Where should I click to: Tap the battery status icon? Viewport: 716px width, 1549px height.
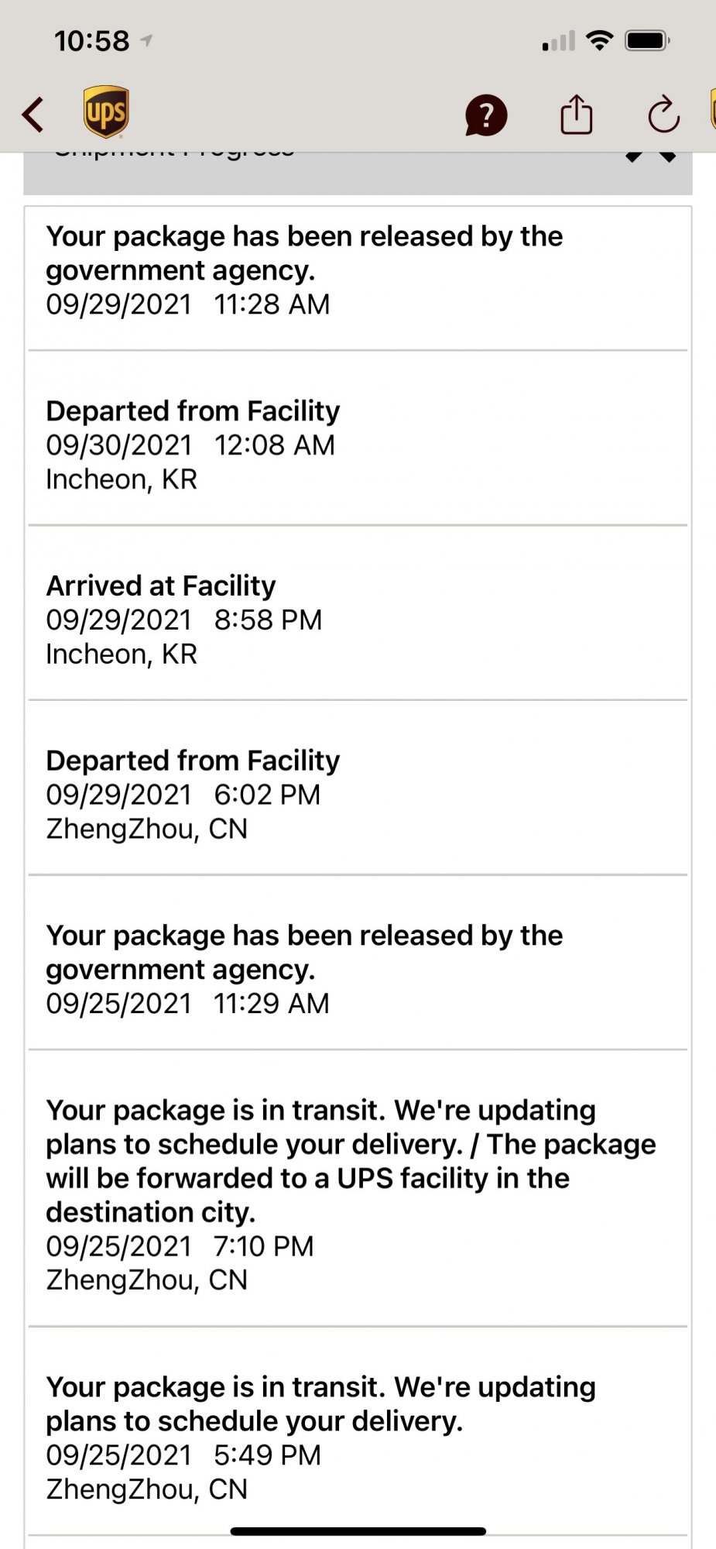(x=648, y=40)
